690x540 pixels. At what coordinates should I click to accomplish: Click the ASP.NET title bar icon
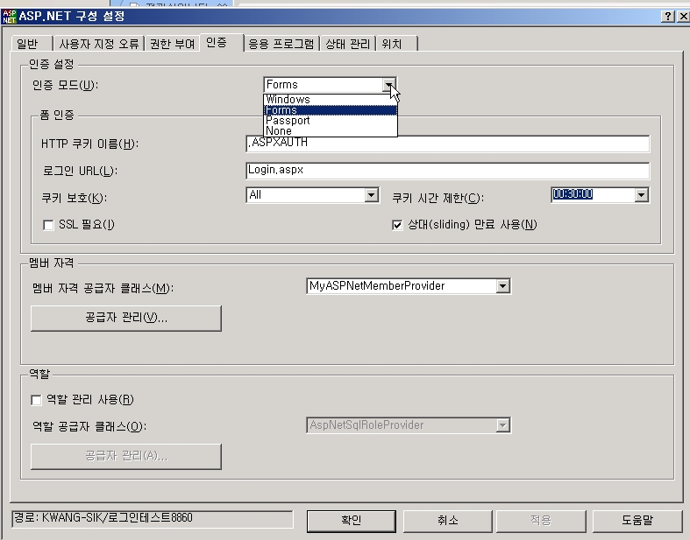tap(10, 17)
